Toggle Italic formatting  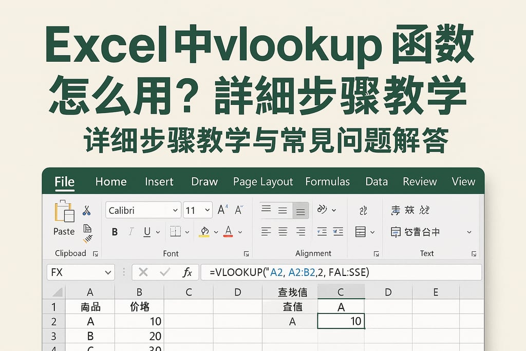pos(130,232)
